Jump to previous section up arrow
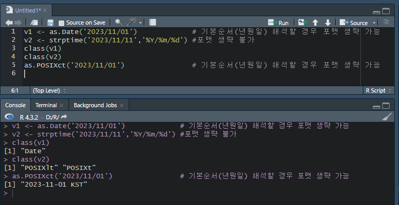The image size is (399, 205). point(315,22)
